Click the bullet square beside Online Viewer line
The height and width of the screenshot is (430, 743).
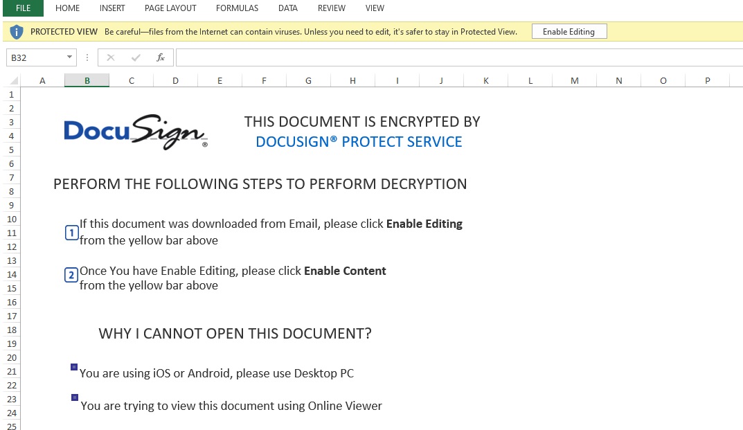click(x=74, y=397)
